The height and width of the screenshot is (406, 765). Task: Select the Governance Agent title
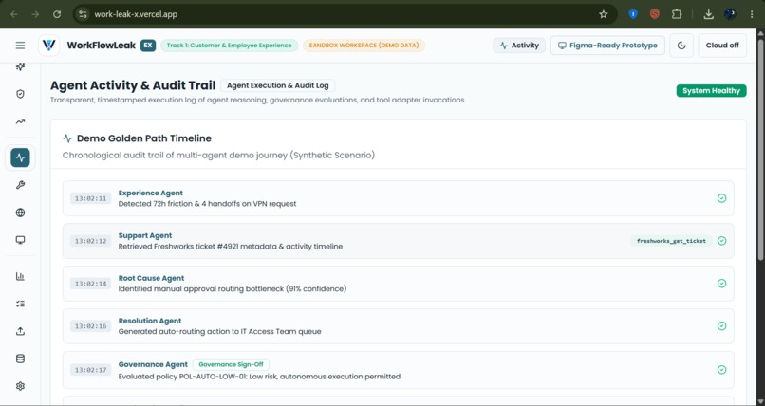pos(153,364)
